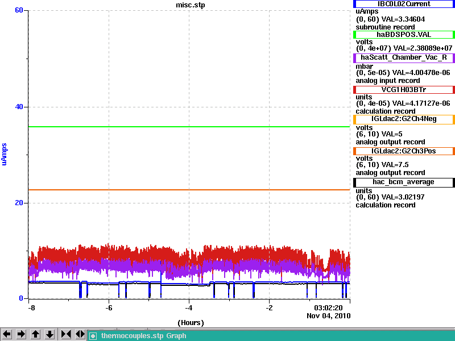Select the thermocouples.stp Graph window icon
Image resolution: width=455 pixels, height=341 pixels.
pos(93,336)
